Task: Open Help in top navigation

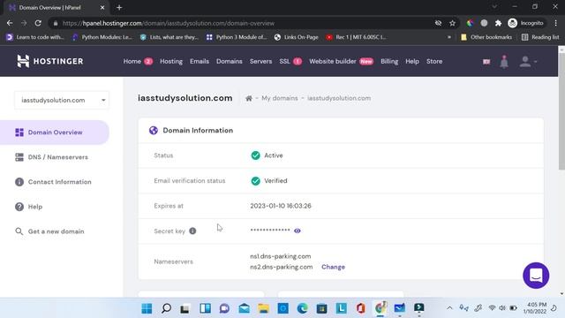Action: coord(412,61)
